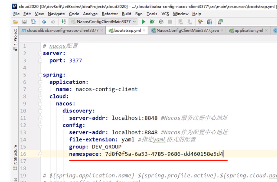Open the Refactor menu
277x182 pixels.
[110, 14]
